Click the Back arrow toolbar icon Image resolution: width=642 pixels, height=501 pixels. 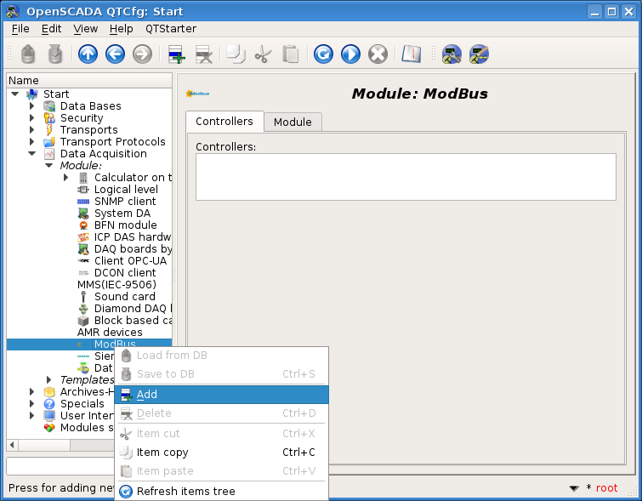pyautogui.click(x=115, y=54)
